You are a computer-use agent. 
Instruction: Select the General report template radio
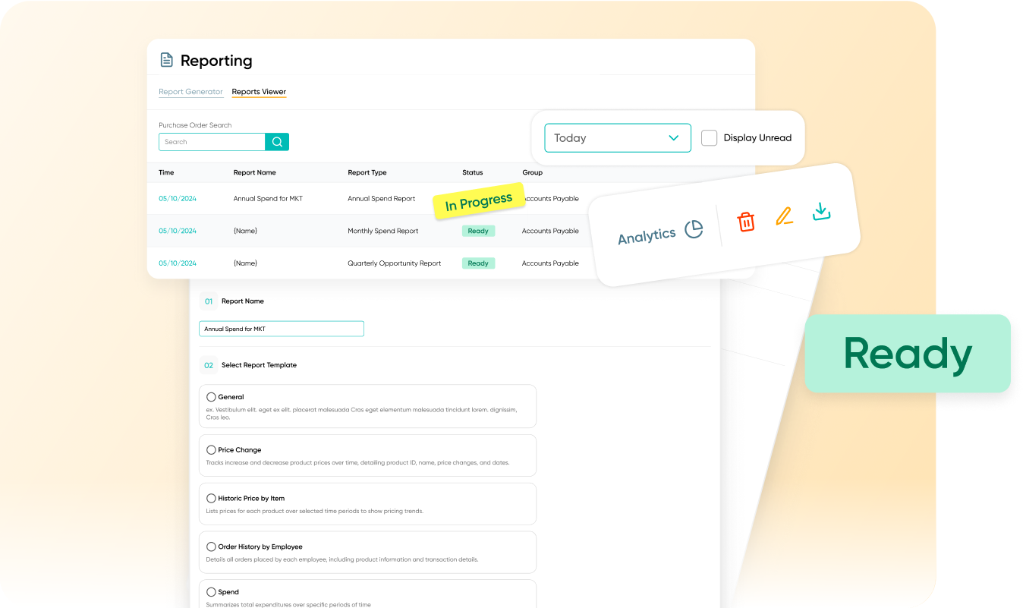211,397
